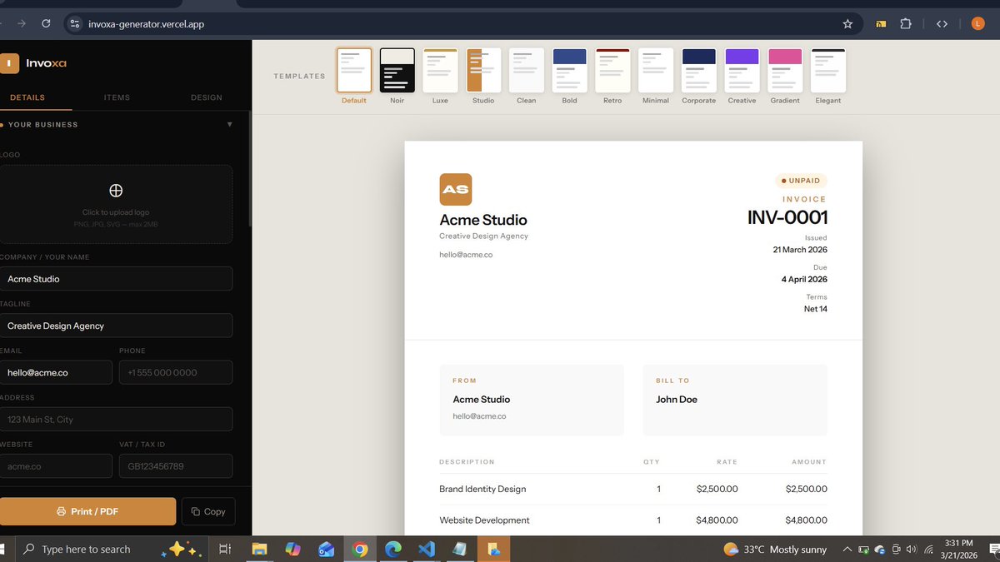Click the Acme Studio invoice heading
The image size is (1000, 562).
tap(483, 220)
